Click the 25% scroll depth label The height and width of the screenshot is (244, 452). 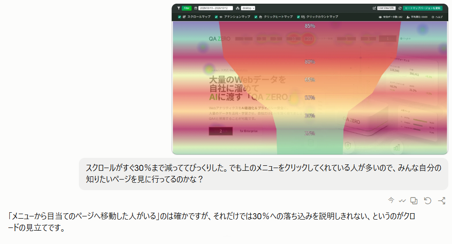pos(310,134)
